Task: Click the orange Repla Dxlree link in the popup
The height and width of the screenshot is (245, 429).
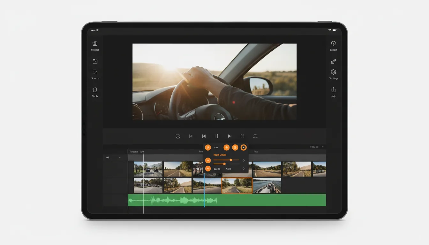Action: point(220,155)
